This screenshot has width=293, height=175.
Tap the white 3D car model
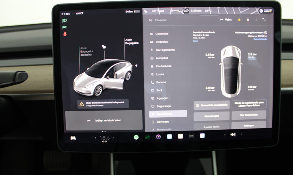[103, 78]
